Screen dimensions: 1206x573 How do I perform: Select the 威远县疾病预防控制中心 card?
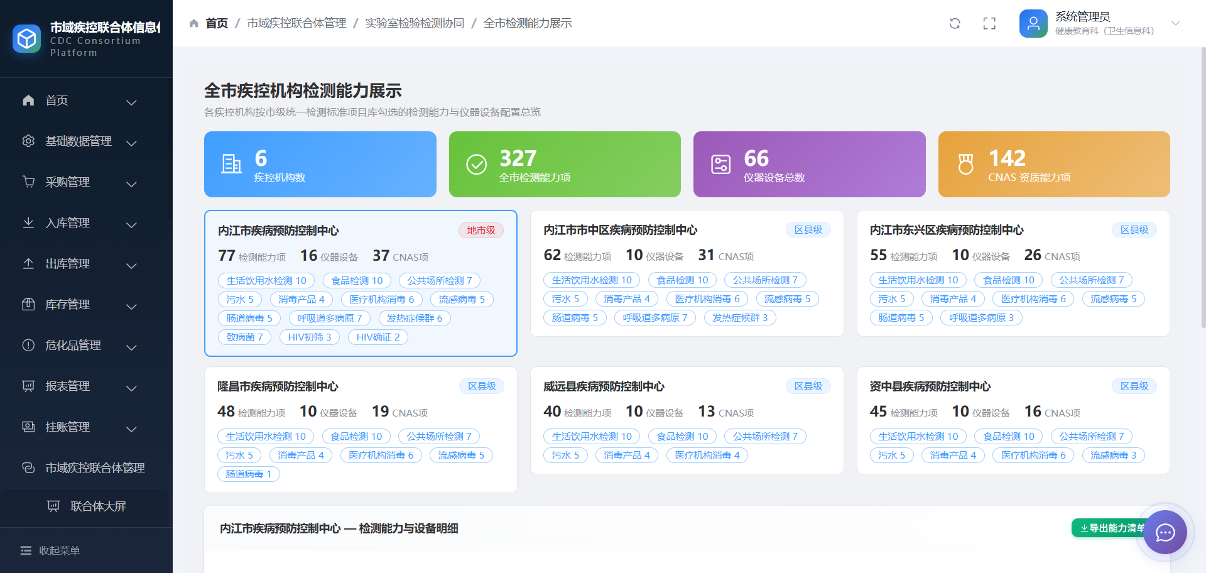click(687, 420)
